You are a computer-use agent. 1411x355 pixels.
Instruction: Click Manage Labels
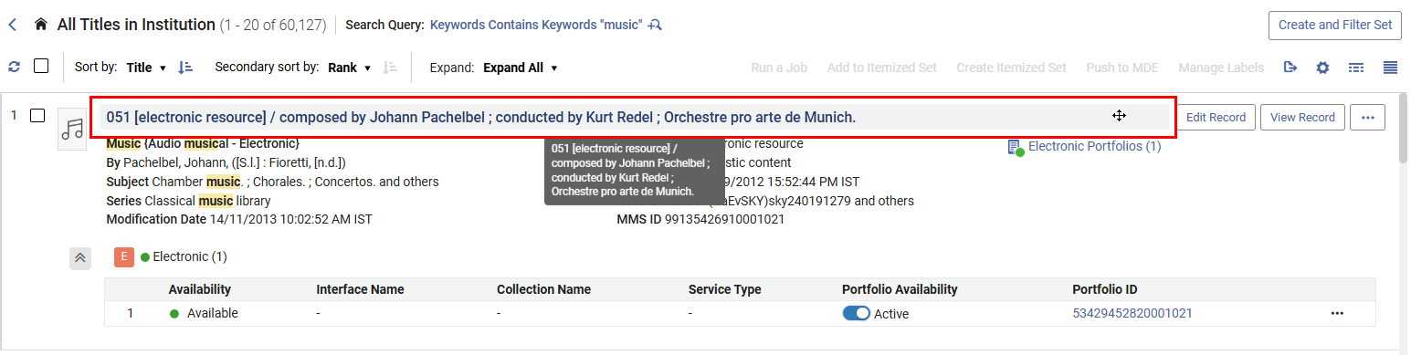point(1221,68)
